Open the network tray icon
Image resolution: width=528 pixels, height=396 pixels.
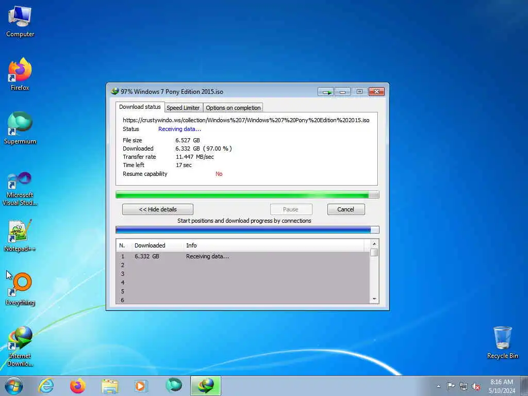pos(464,386)
